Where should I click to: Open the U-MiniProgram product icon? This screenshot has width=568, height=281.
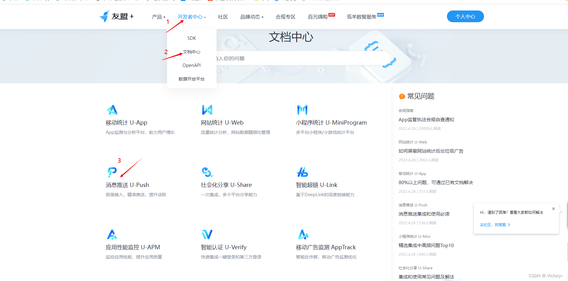(x=302, y=110)
